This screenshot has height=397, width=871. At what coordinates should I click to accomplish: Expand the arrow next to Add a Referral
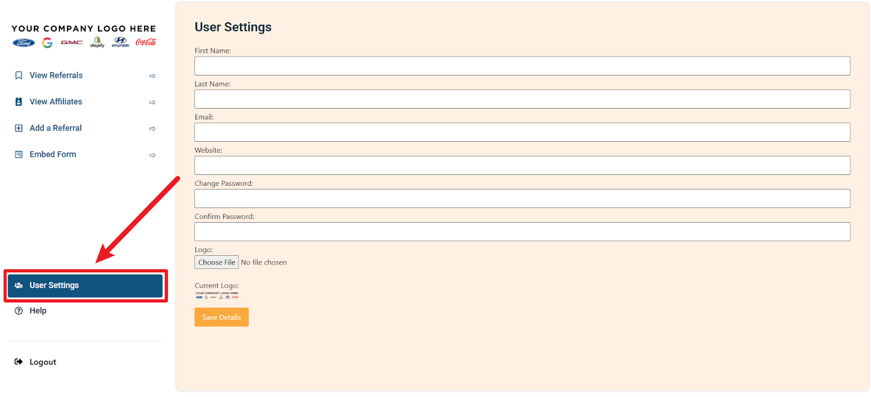152,129
